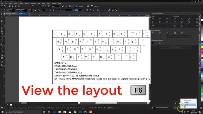This screenshot has width=203, height=114.
Task: Open the Edit menu
Action: [x=6, y=3]
